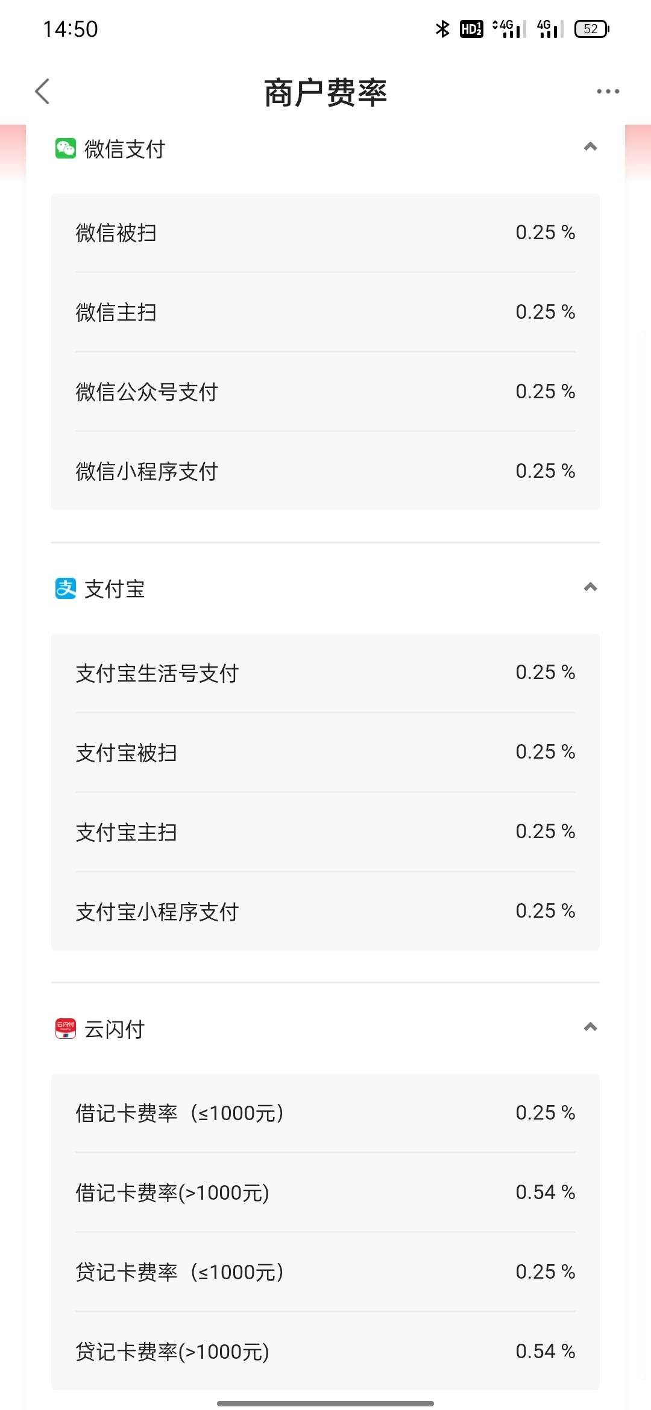Tap the 商户费率 page title
The image size is (651, 1410).
click(325, 93)
